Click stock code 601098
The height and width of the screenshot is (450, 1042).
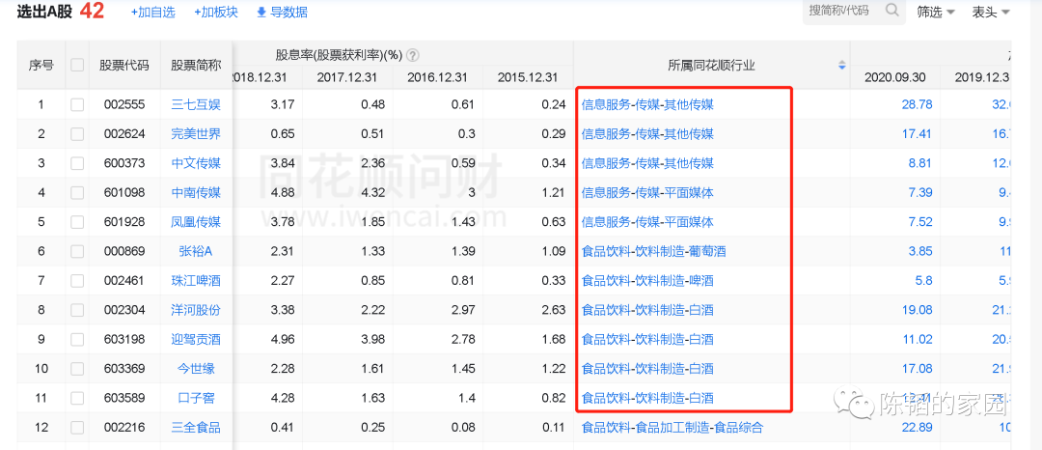pyautogui.click(x=124, y=193)
